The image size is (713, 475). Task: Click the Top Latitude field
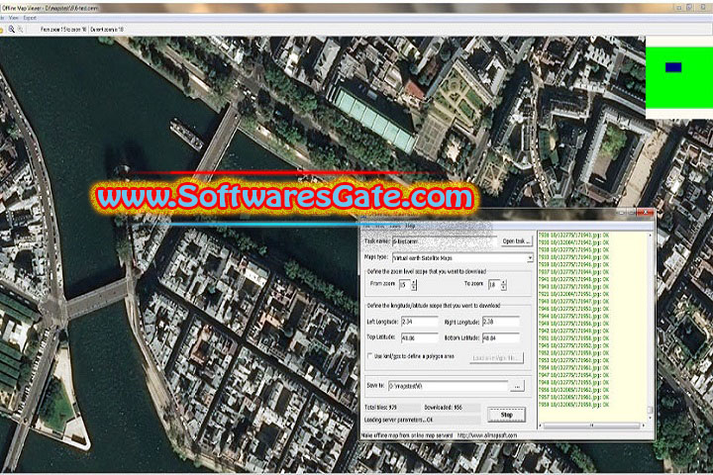tap(419, 337)
